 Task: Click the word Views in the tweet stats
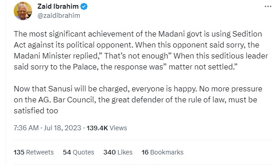pyautogui.click(x=118, y=128)
